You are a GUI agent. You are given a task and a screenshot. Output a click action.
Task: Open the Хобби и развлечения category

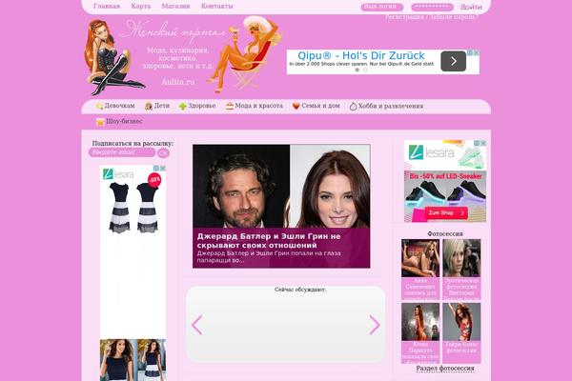point(391,106)
